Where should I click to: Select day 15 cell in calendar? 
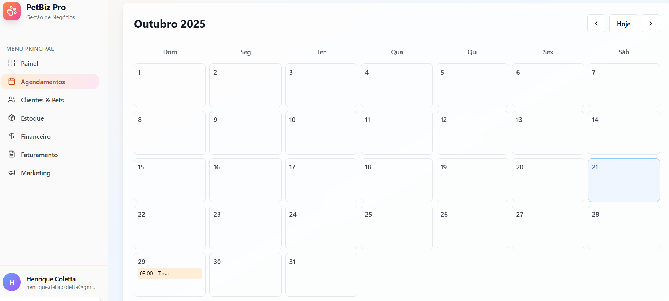tap(170, 180)
